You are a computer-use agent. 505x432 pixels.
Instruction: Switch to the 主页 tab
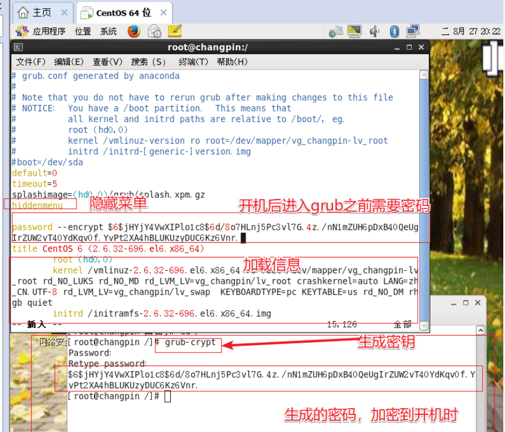click(43, 13)
